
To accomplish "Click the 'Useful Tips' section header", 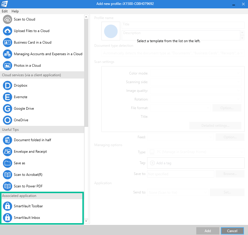I will 42,130.
